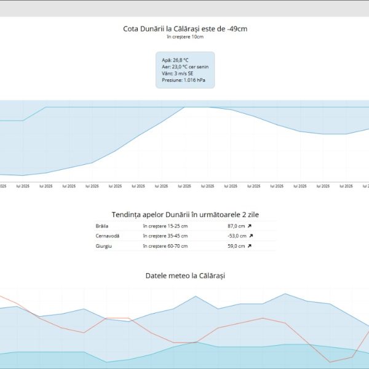This screenshot has height=369, width=369.
Task: Click the arrow icon next to -53,0 cm
Action: pos(251,236)
